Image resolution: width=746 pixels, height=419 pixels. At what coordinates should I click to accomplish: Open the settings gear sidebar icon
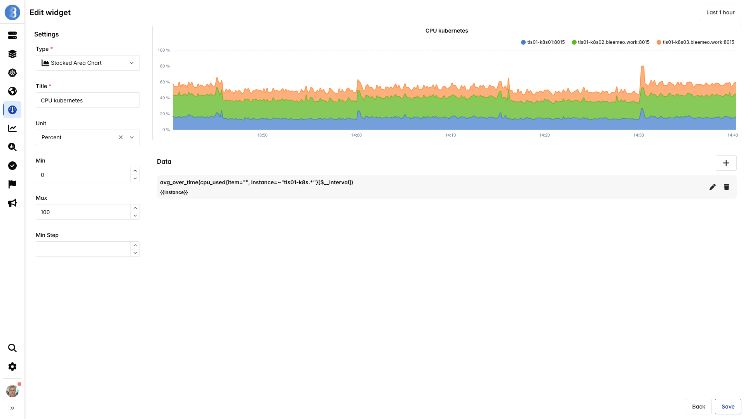12,367
